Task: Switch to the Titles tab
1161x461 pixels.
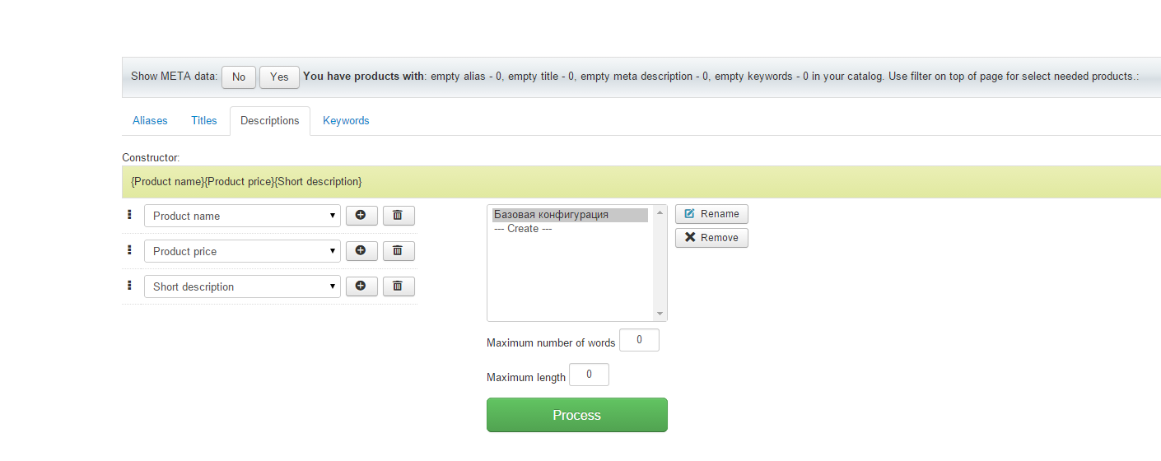Action: [204, 121]
